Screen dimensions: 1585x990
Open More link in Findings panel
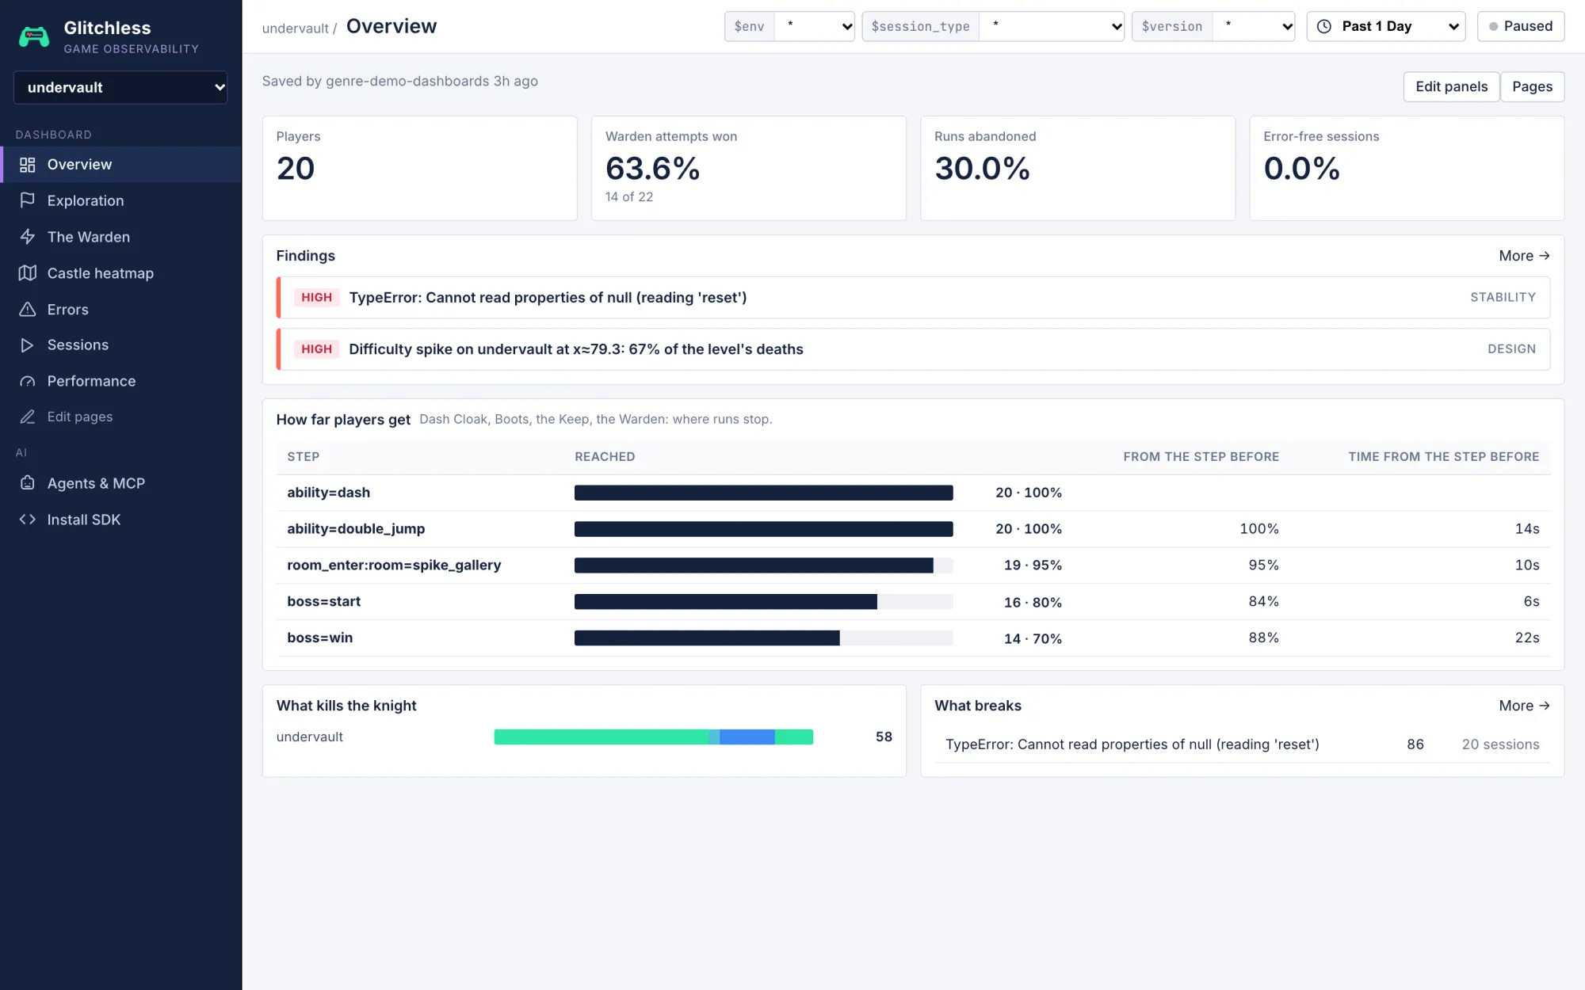[x=1524, y=256]
